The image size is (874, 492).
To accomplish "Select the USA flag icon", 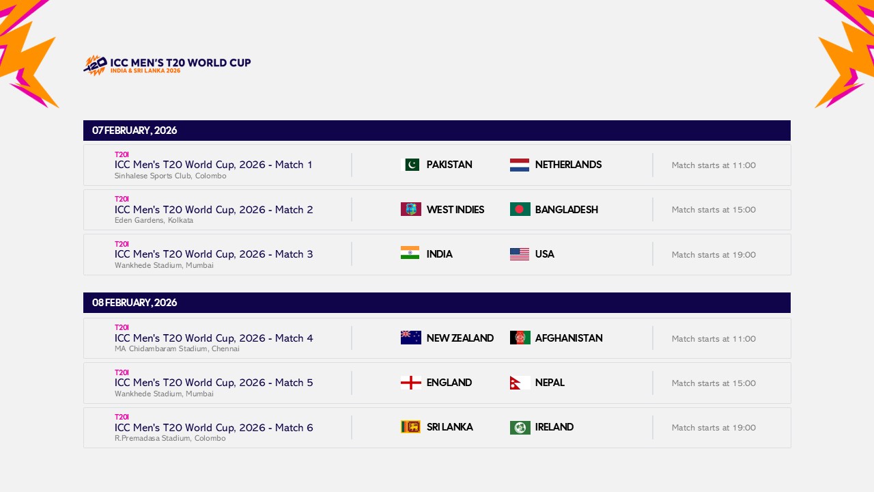I will click(520, 254).
